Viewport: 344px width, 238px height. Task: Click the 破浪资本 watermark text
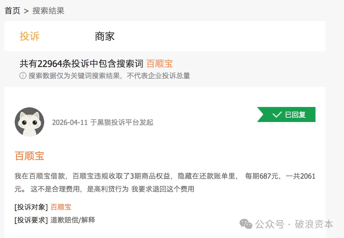(314, 224)
